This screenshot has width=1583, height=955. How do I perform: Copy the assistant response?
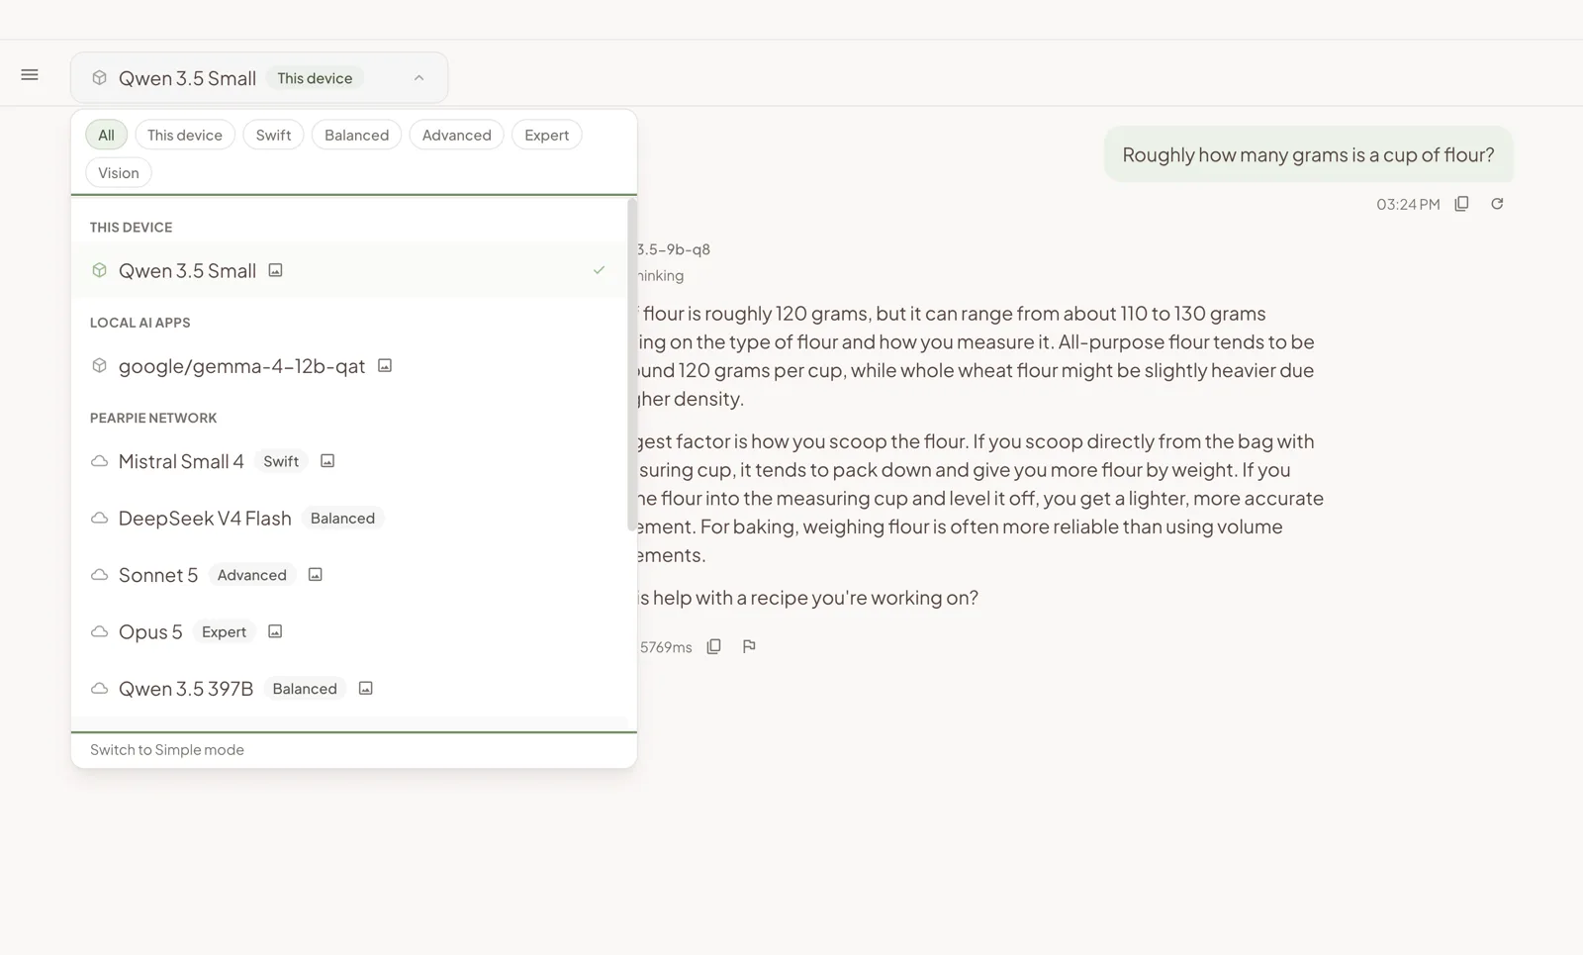[x=713, y=646]
